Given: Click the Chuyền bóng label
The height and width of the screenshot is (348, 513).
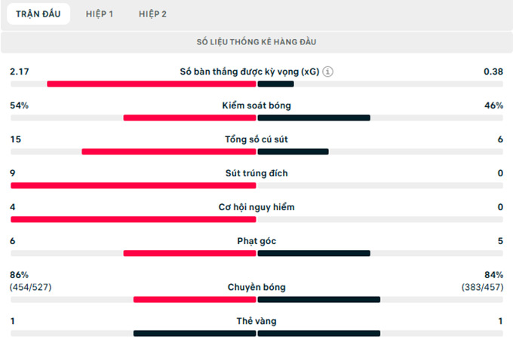Looking at the screenshot, I should [x=256, y=287].
